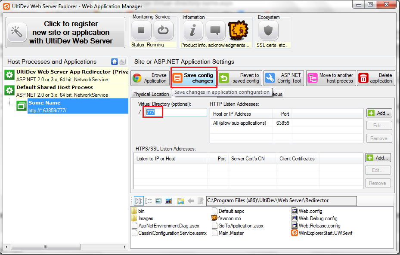Click the gear icon of Default Shared Host Process

9,90
